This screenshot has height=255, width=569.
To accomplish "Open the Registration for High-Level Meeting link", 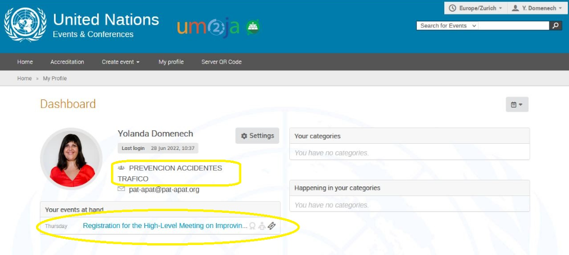I will 165,226.
